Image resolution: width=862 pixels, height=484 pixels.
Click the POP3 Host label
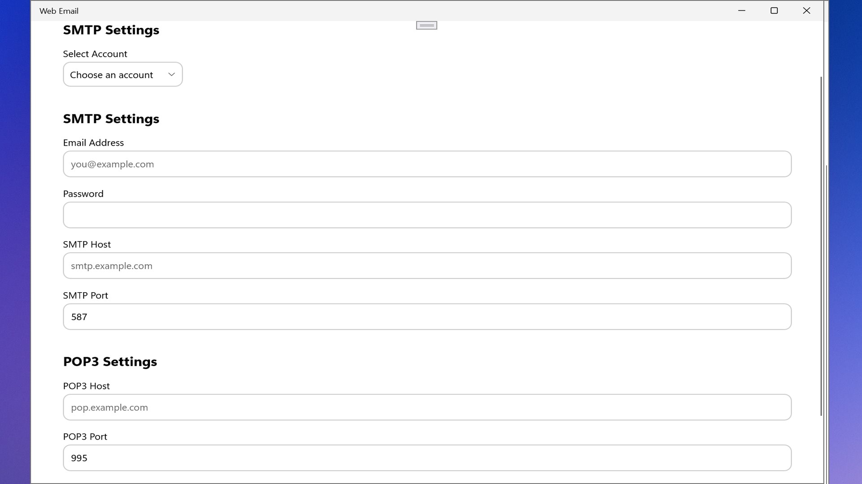tap(86, 386)
